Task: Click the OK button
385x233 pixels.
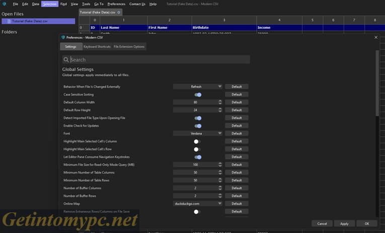Action: [366, 223]
